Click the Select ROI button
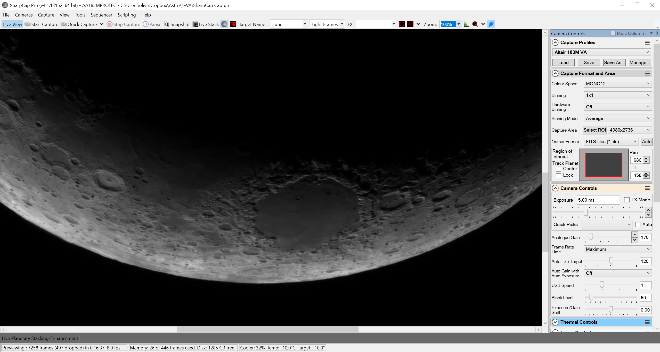Viewport: 660px width, 352px height. (x=594, y=130)
